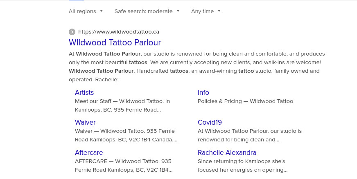Open the Artists sitelink
This screenshot has height=179, width=357.
click(x=84, y=92)
